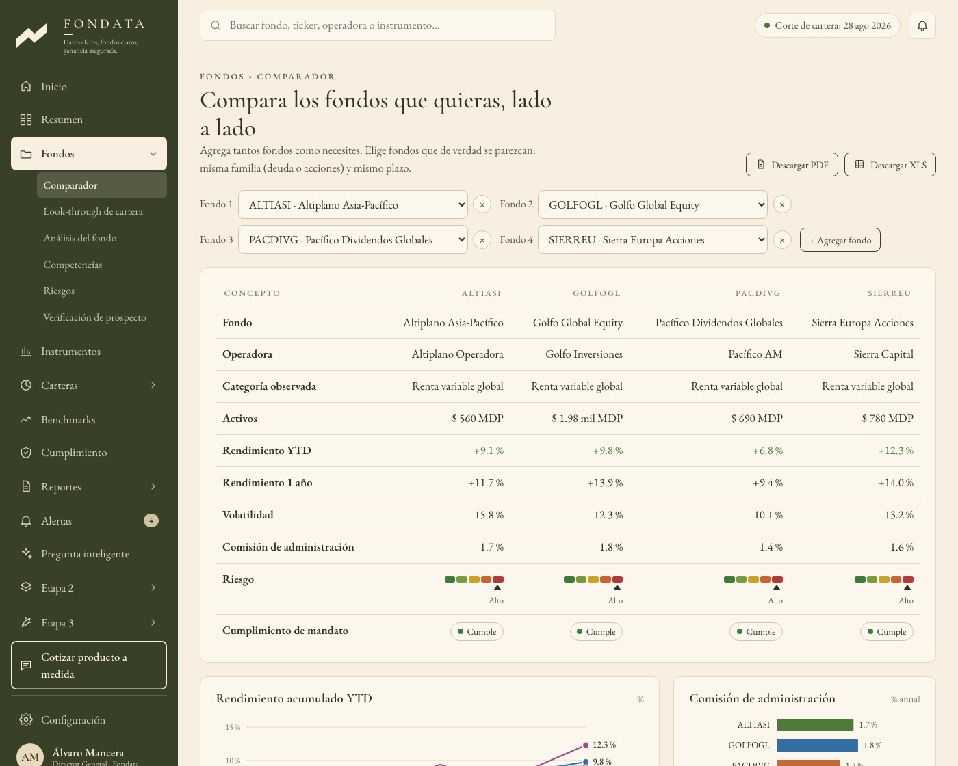Click the GOLFOGL Cumple status badge

[x=596, y=632]
